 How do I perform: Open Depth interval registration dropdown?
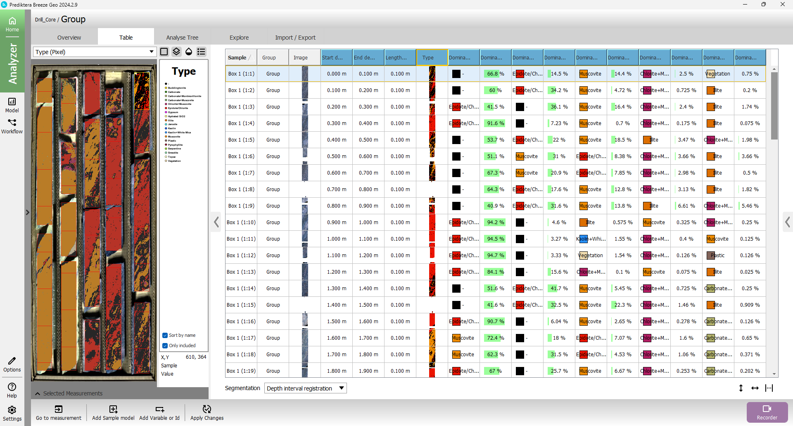[x=305, y=388]
